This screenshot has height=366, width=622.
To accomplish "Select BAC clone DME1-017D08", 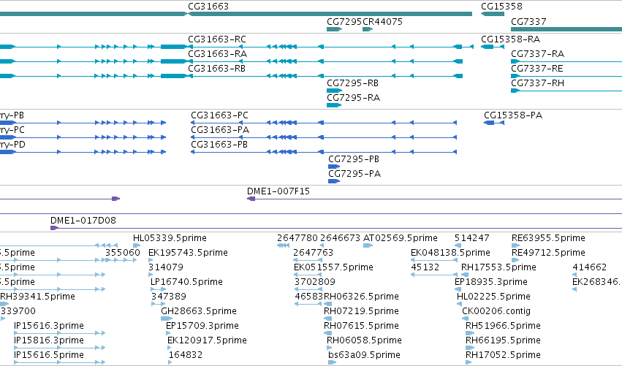I will pos(83,221).
